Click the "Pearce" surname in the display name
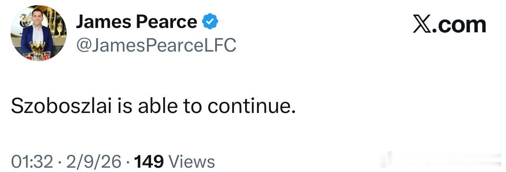The height and width of the screenshot is (172, 506). [166, 22]
